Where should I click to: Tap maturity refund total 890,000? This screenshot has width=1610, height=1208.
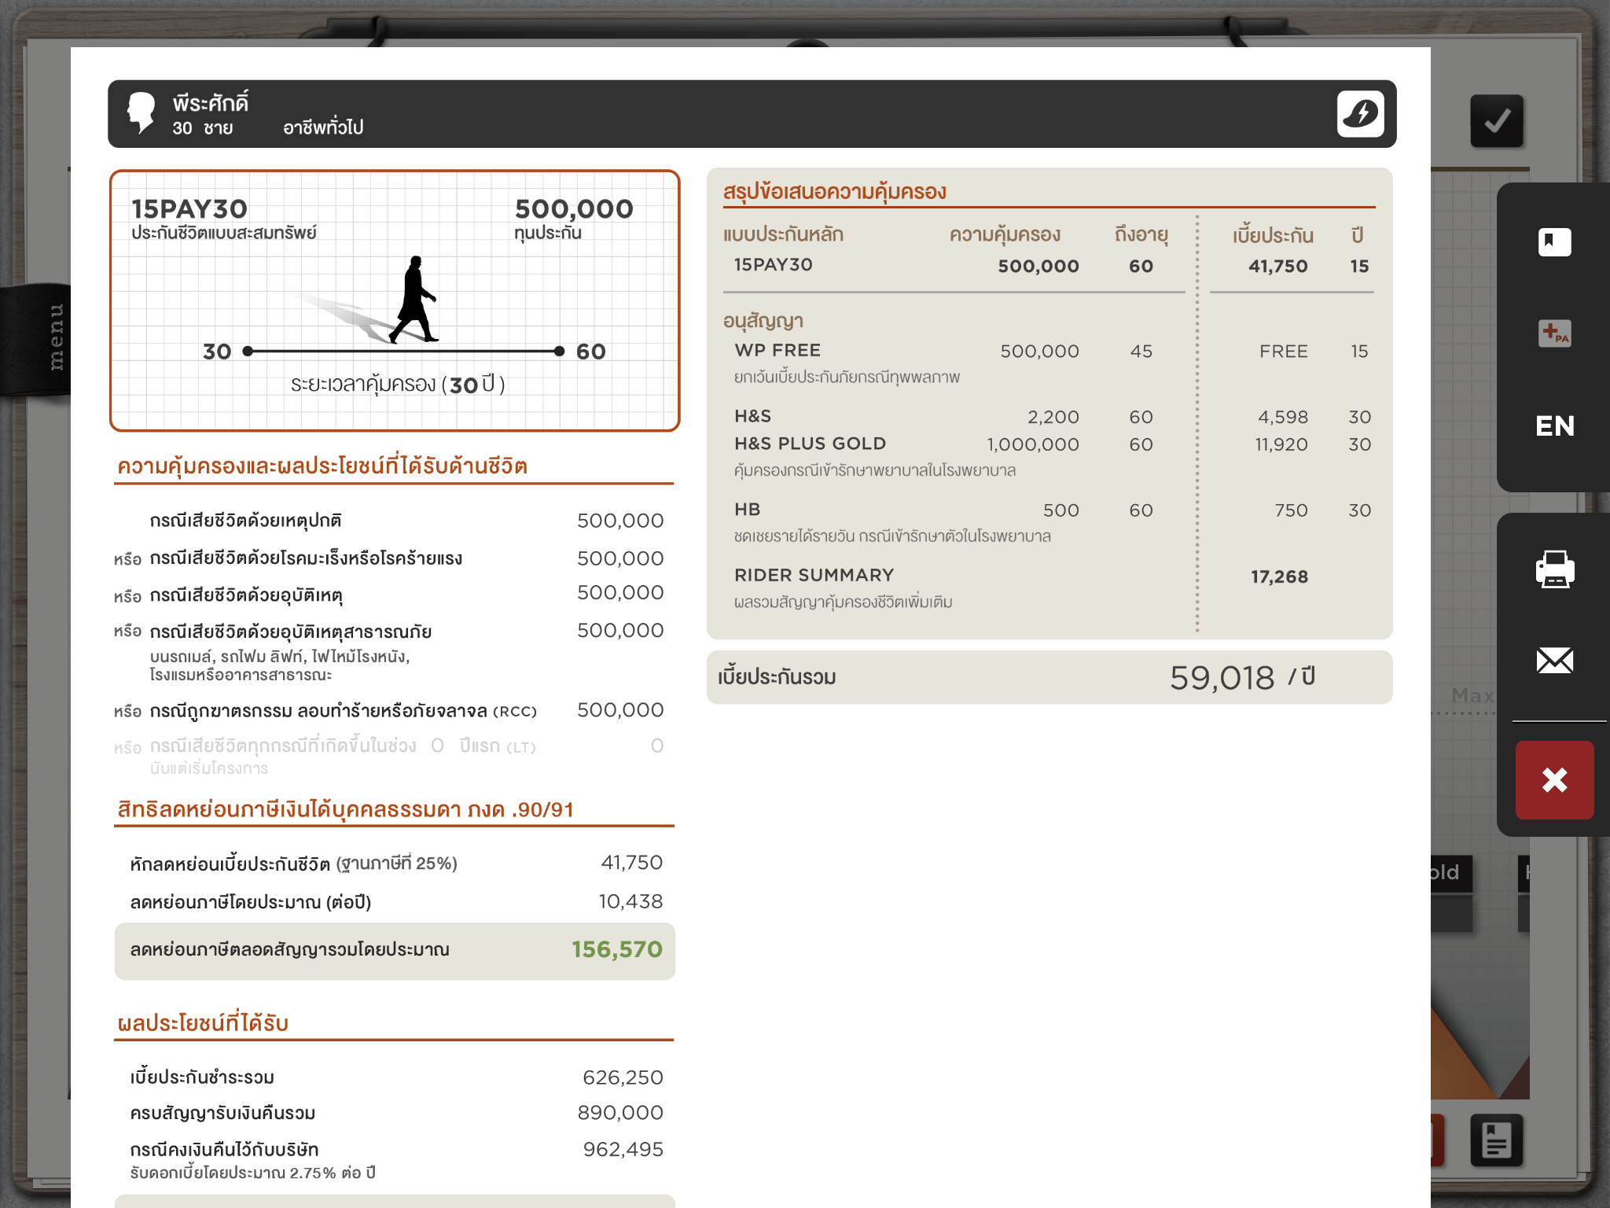click(620, 1113)
